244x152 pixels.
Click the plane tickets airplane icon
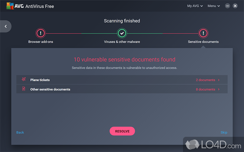[x=24, y=80]
